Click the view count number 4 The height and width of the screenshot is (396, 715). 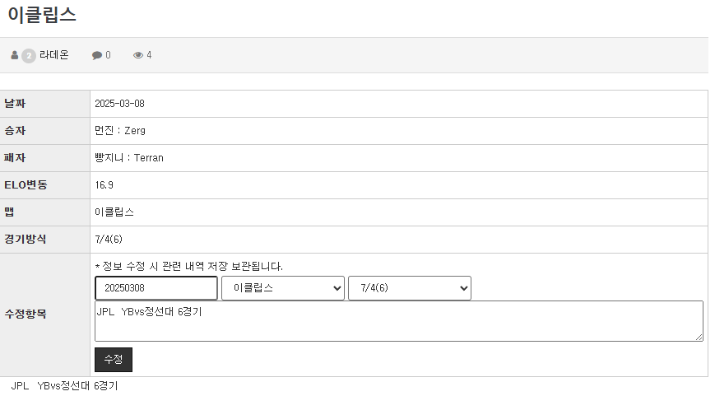pyautogui.click(x=149, y=55)
